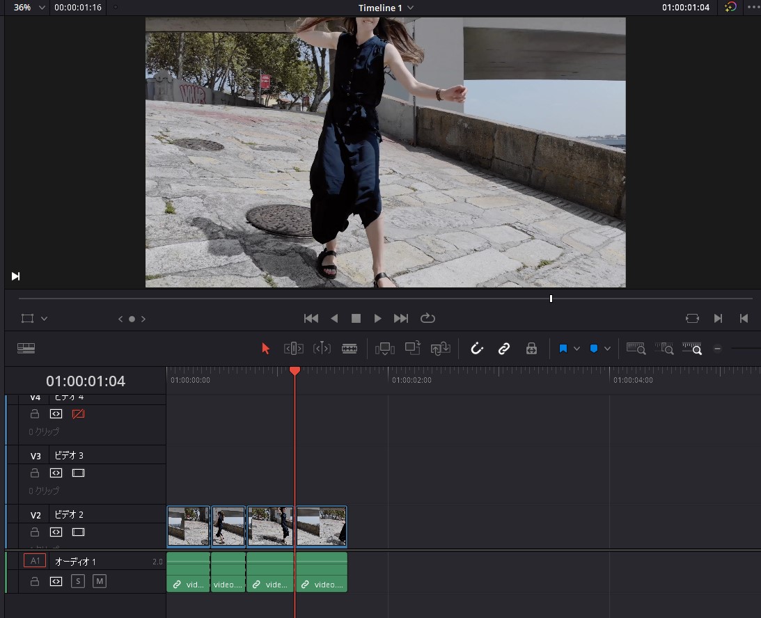Click the zoom out minus button
The height and width of the screenshot is (618, 761).
717,348
